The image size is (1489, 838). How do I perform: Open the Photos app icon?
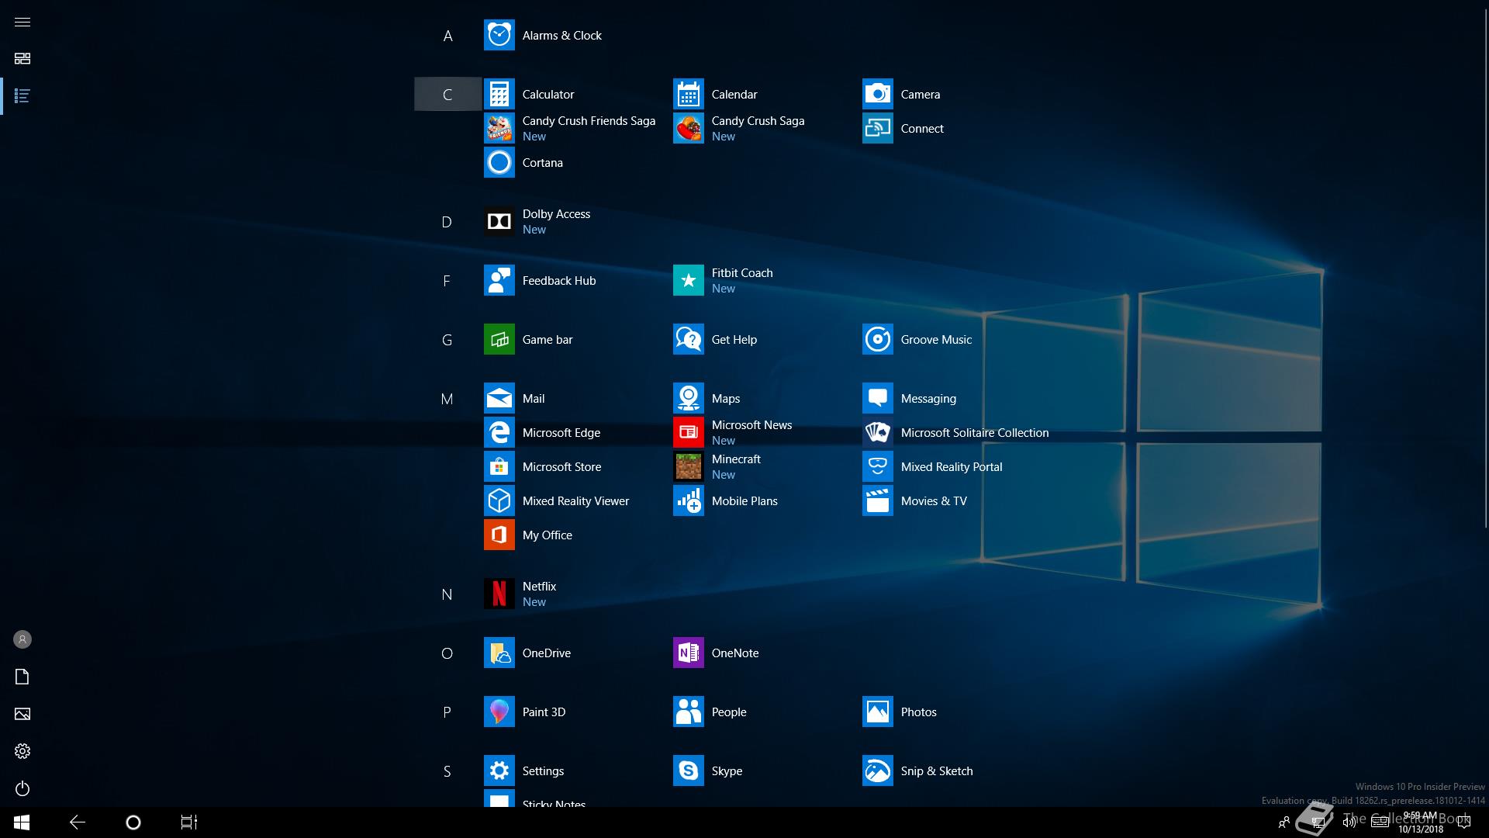[x=877, y=712]
